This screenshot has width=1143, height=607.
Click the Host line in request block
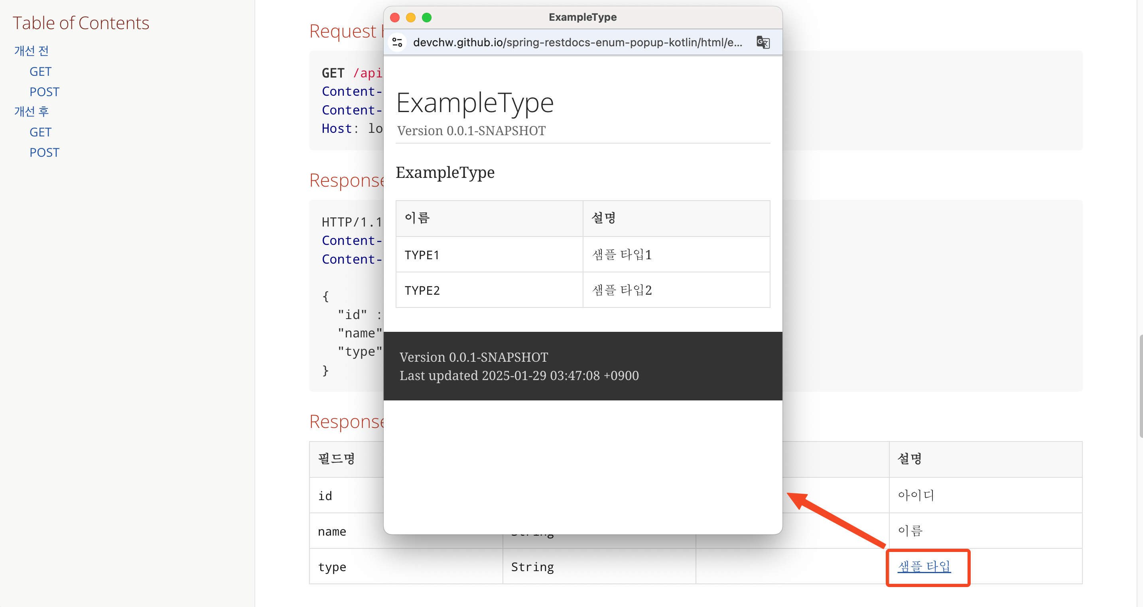[x=352, y=128]
